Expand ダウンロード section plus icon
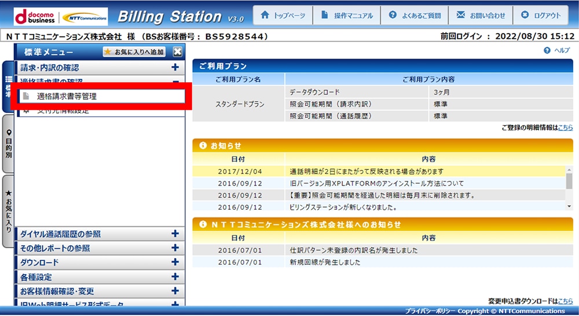This screenshot has height=316, width=579. pos(175,263)
